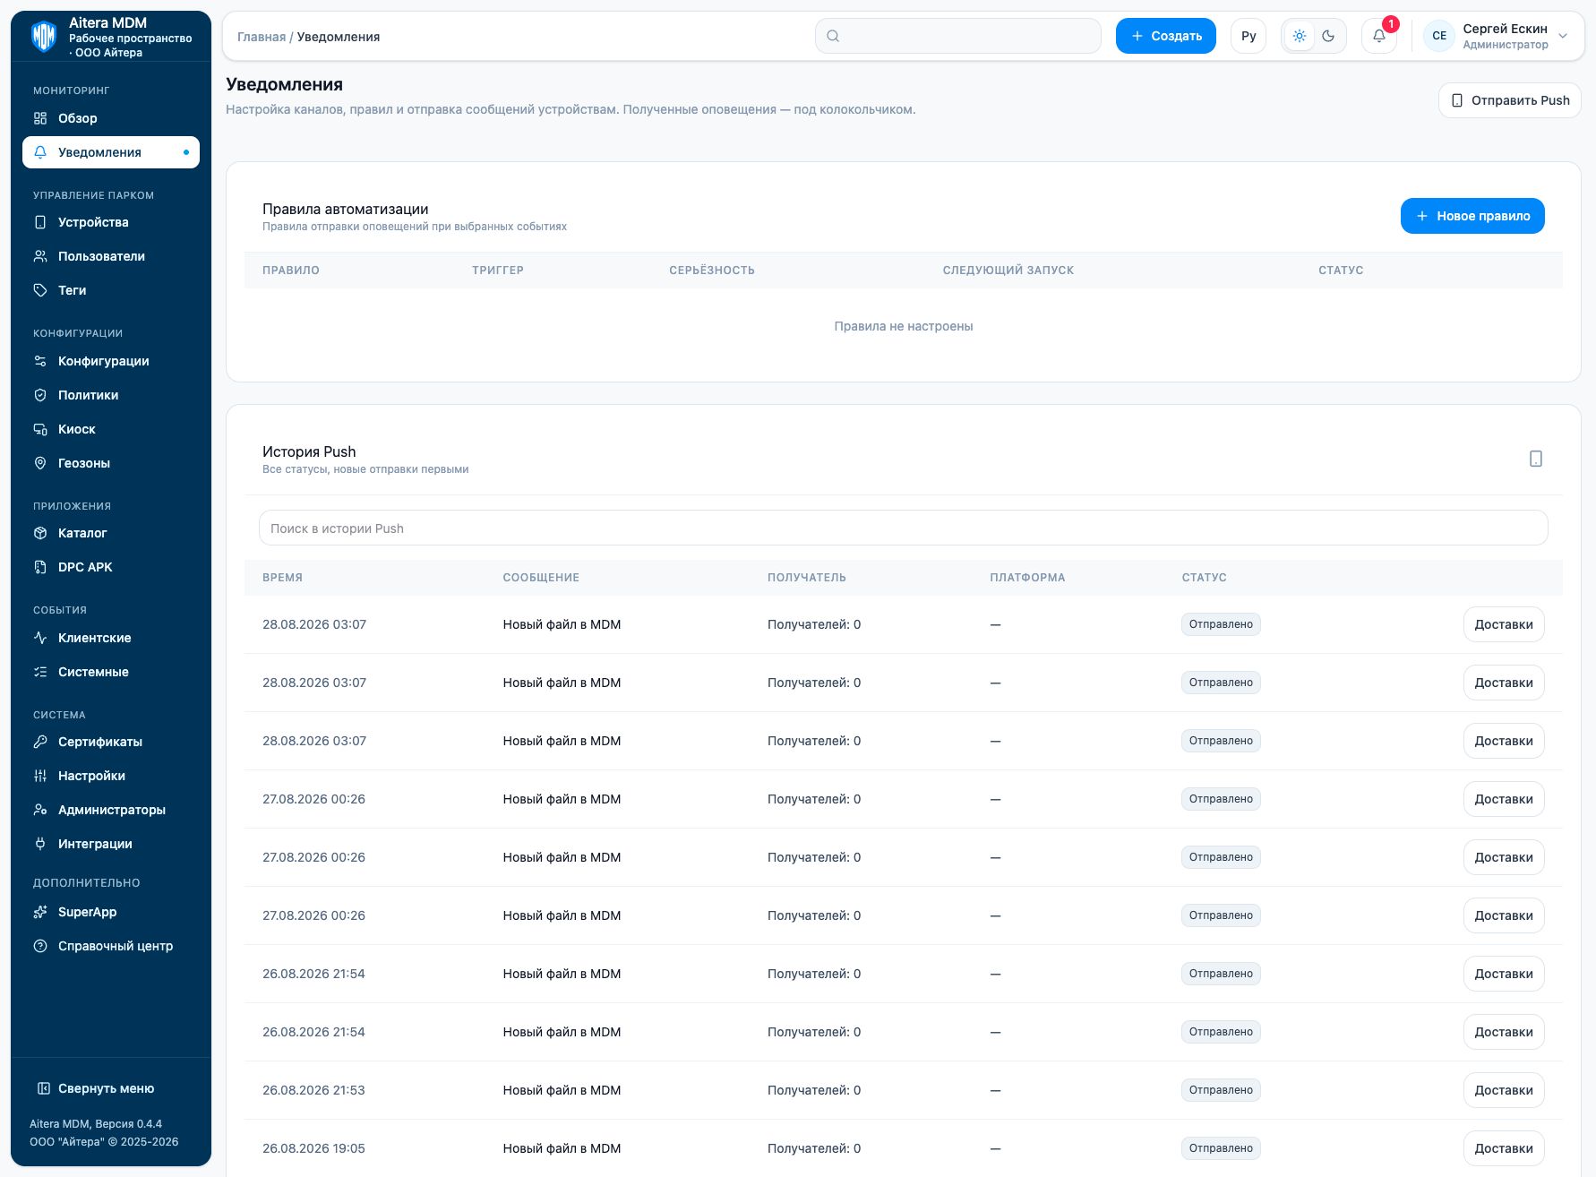The image size is (1596, 1177).
Task: Open the notification bell in top bar
Action: click(1378, 36)
